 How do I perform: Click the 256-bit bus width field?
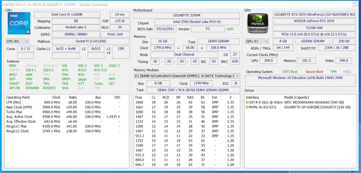[344, 41]
